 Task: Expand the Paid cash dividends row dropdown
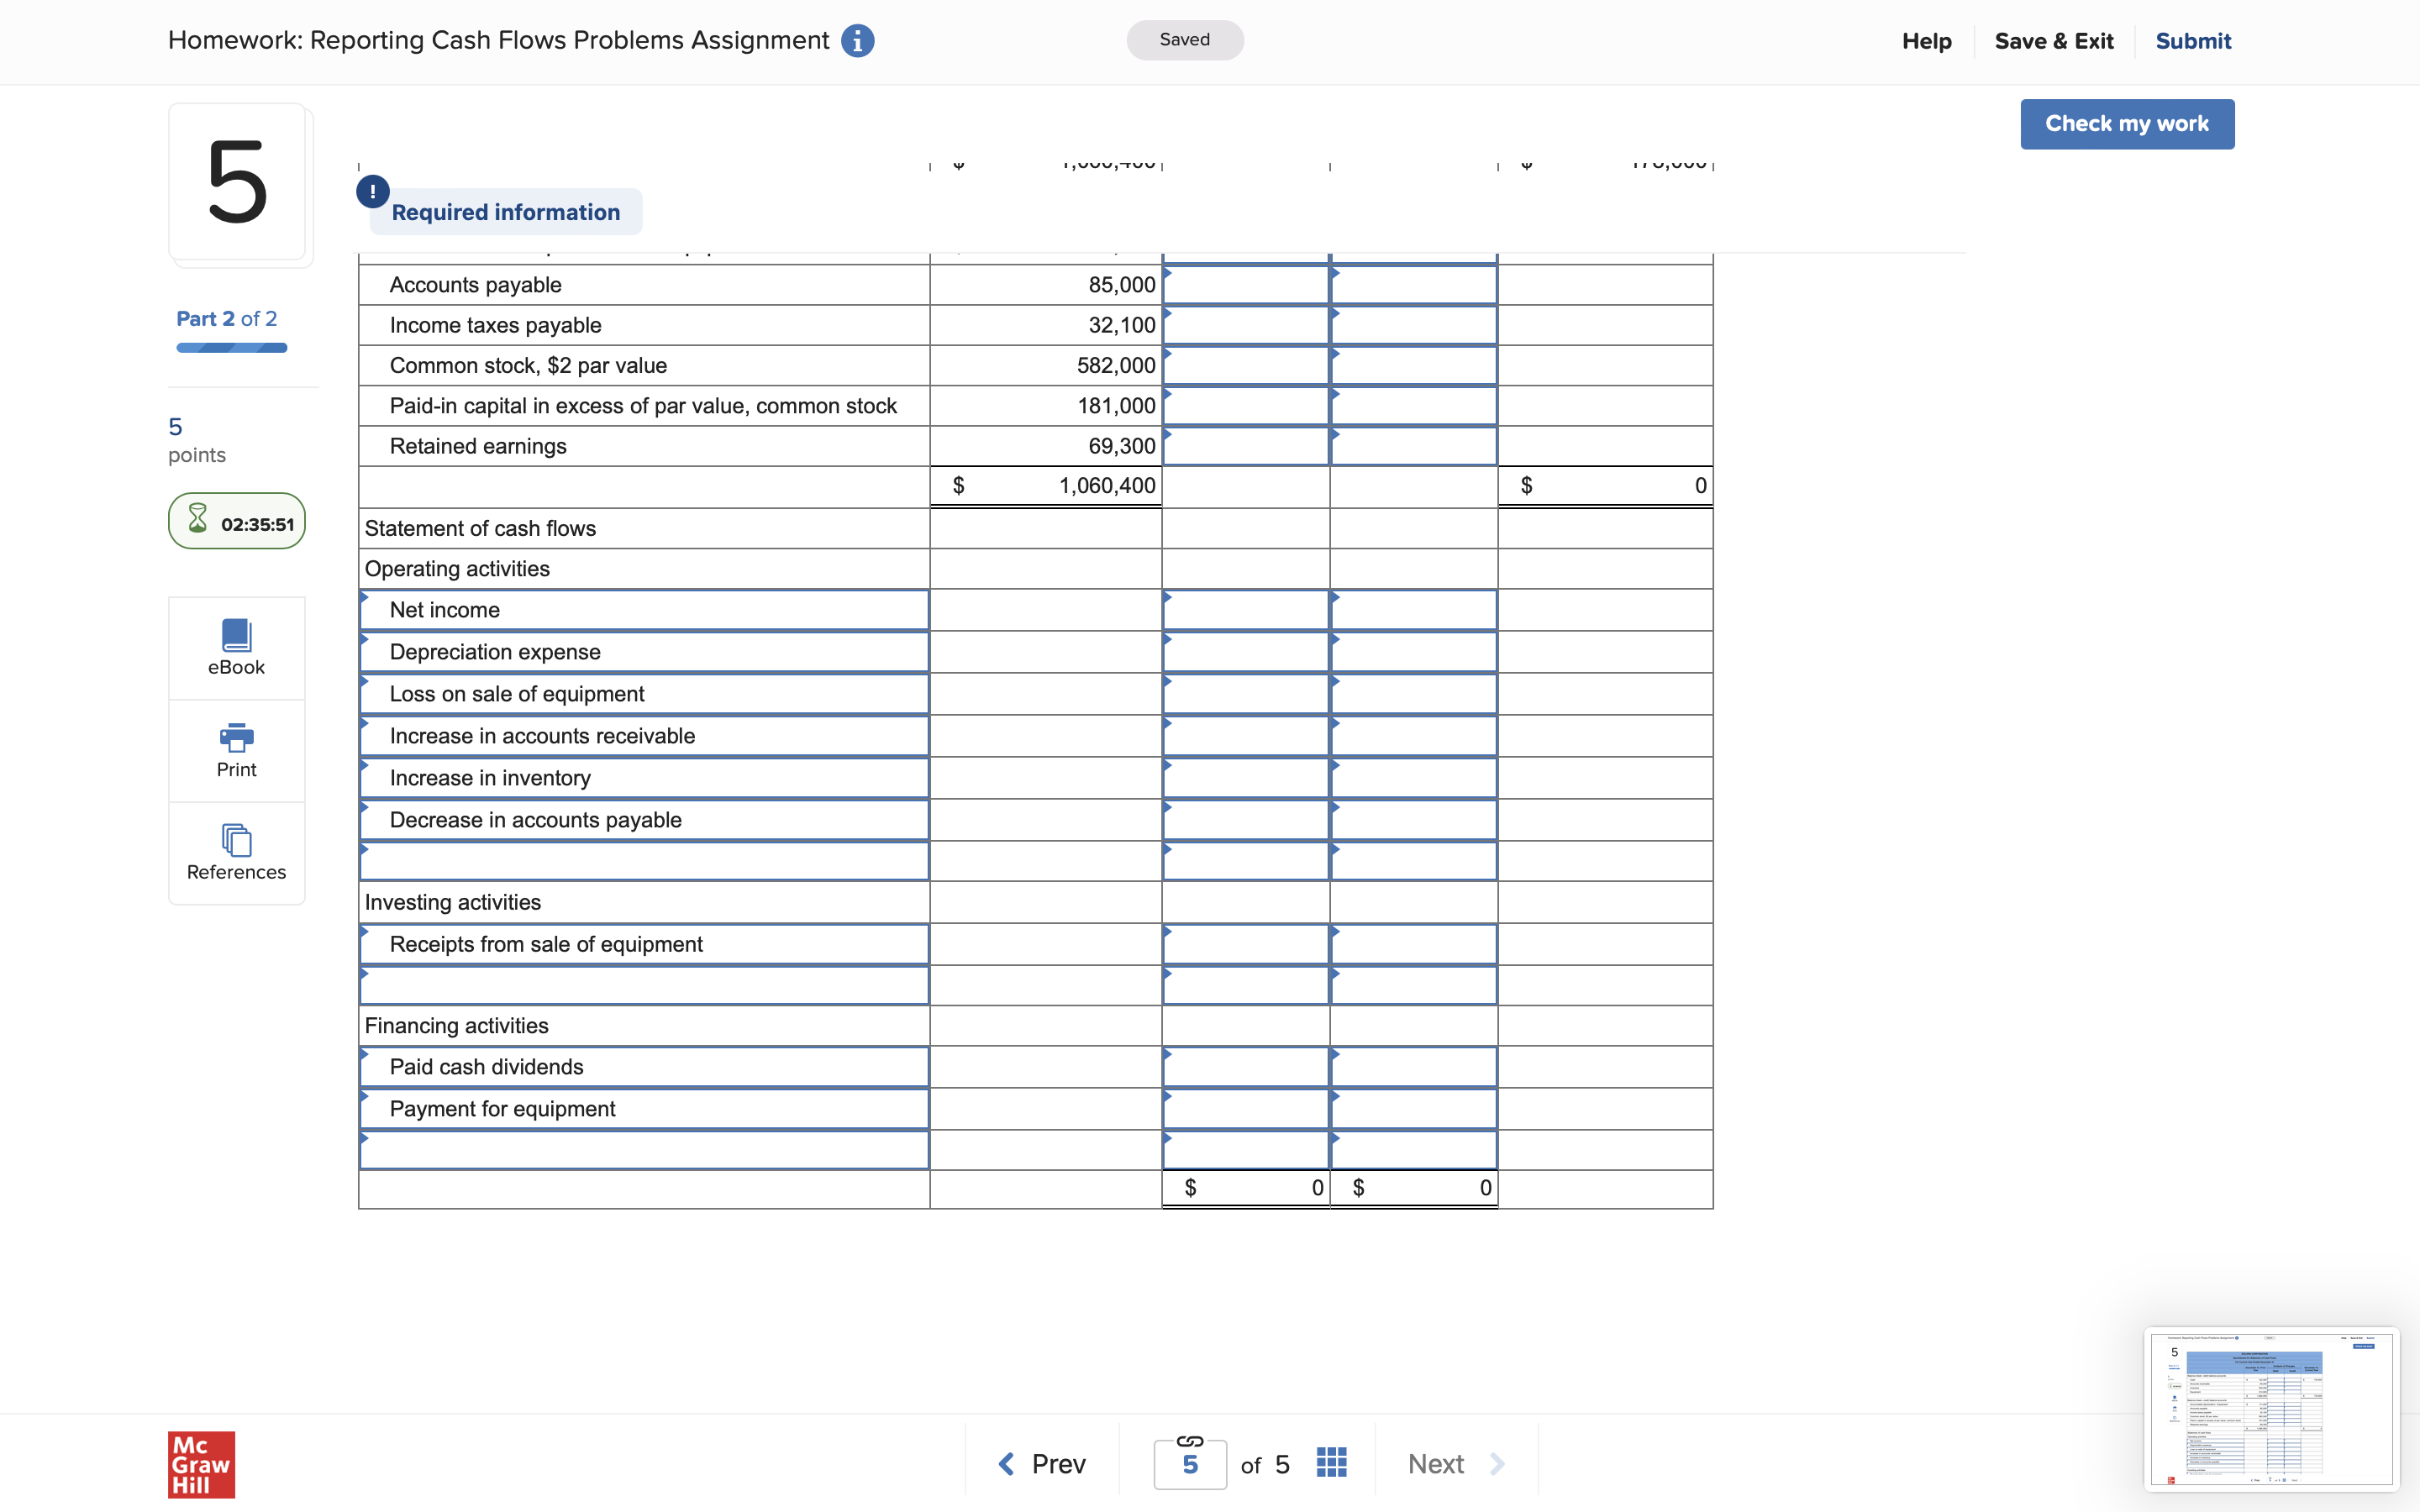click(644, 1067)
